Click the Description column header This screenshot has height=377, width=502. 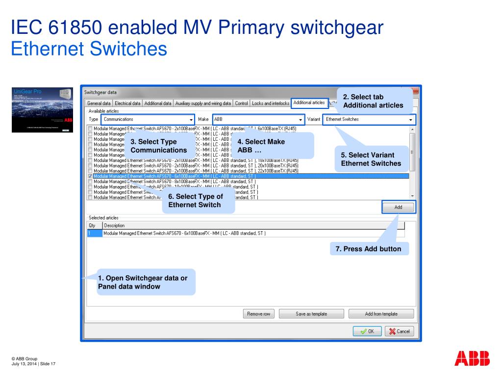(x=253, y=225)
